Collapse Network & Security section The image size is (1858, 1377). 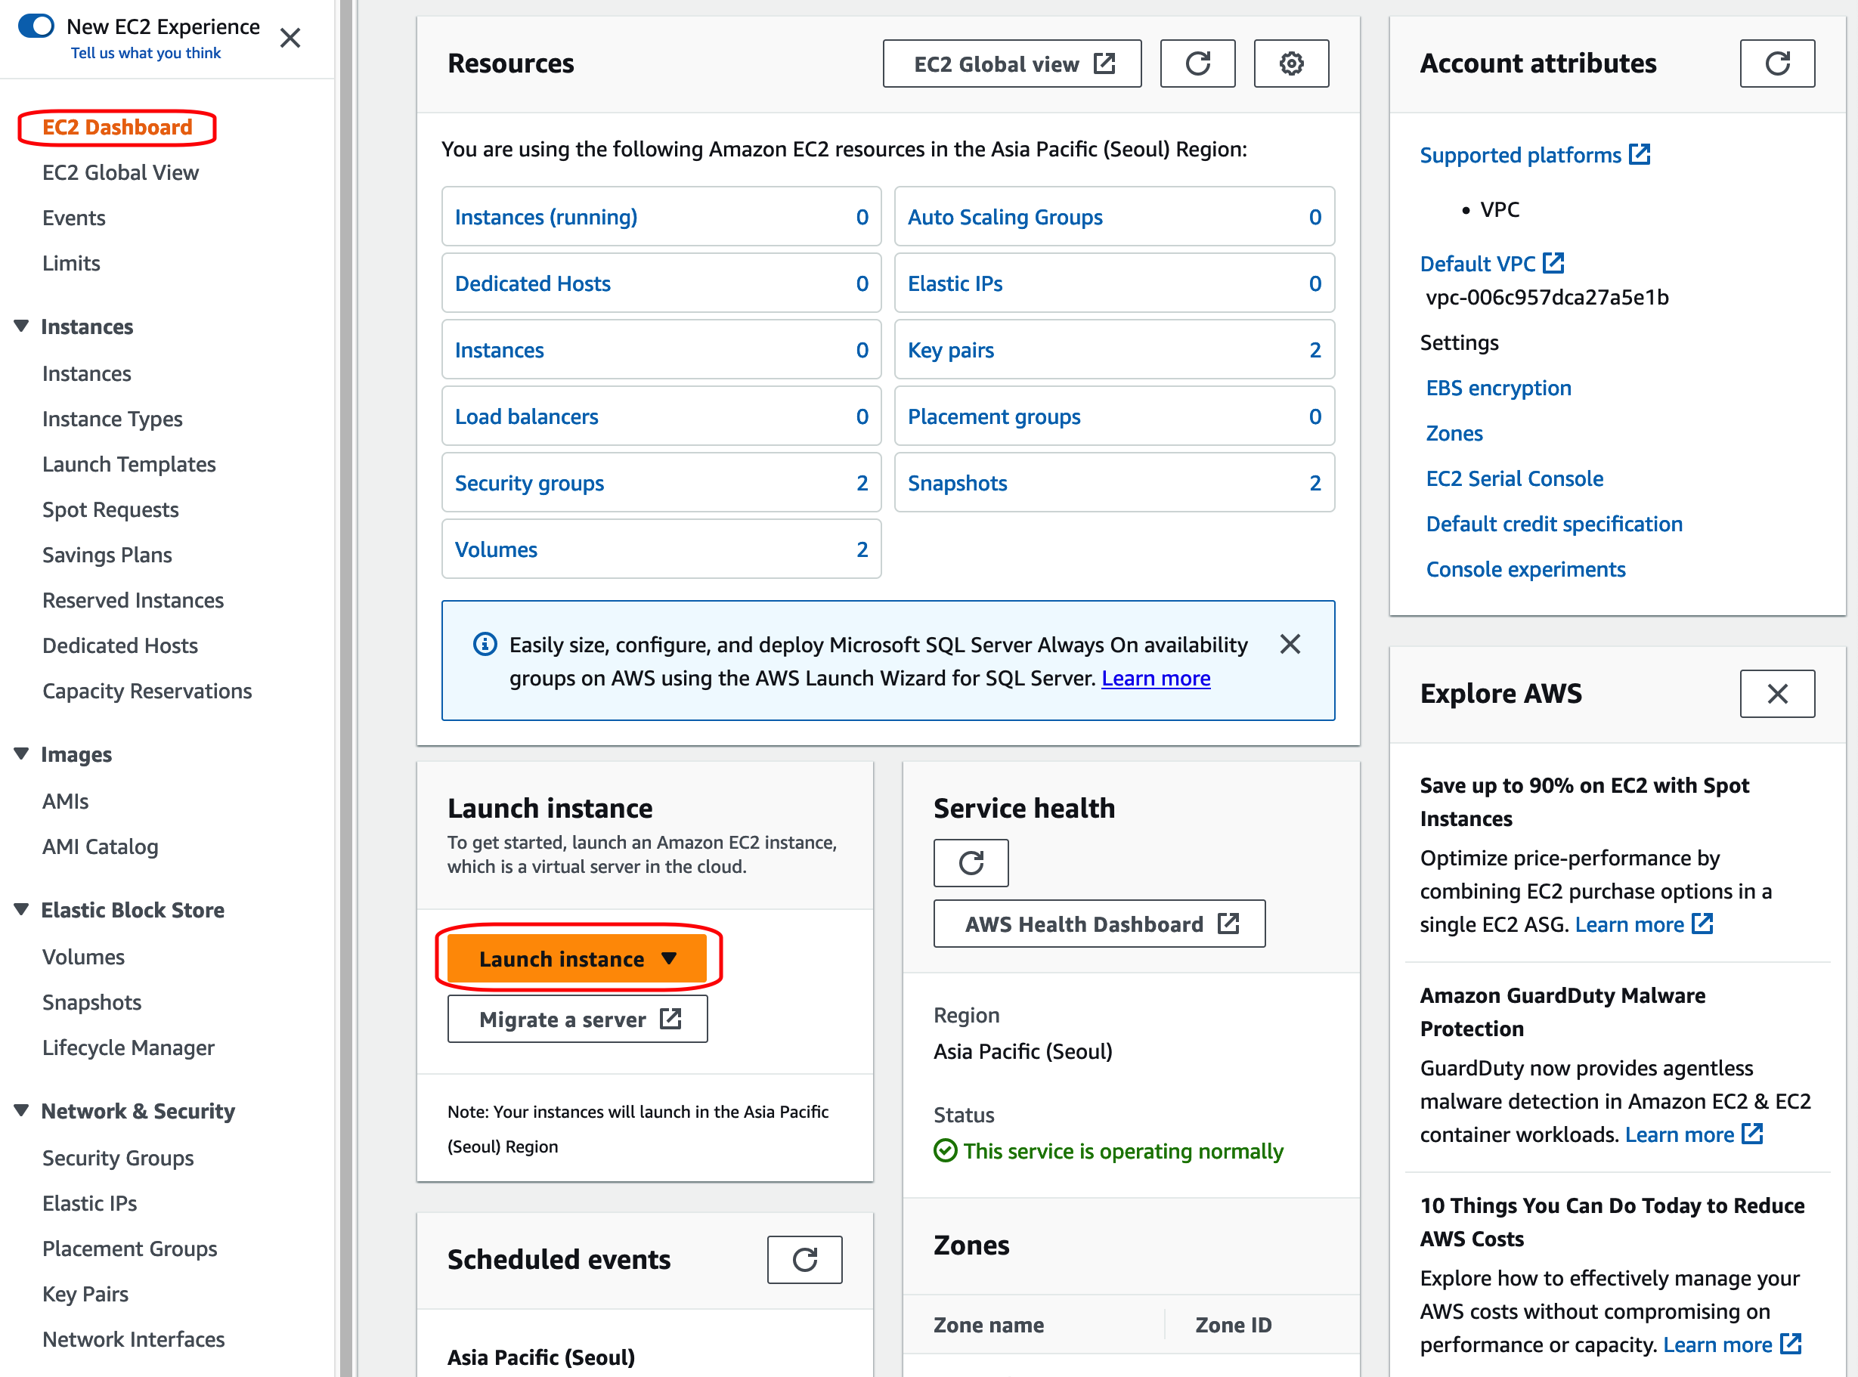coord(22,1110)
